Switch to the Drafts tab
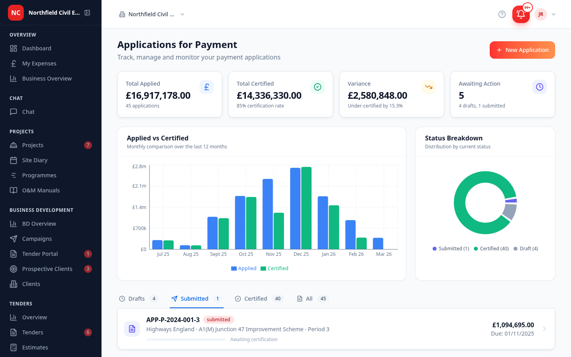Viewport: 571px width, 357px height. 139,299
